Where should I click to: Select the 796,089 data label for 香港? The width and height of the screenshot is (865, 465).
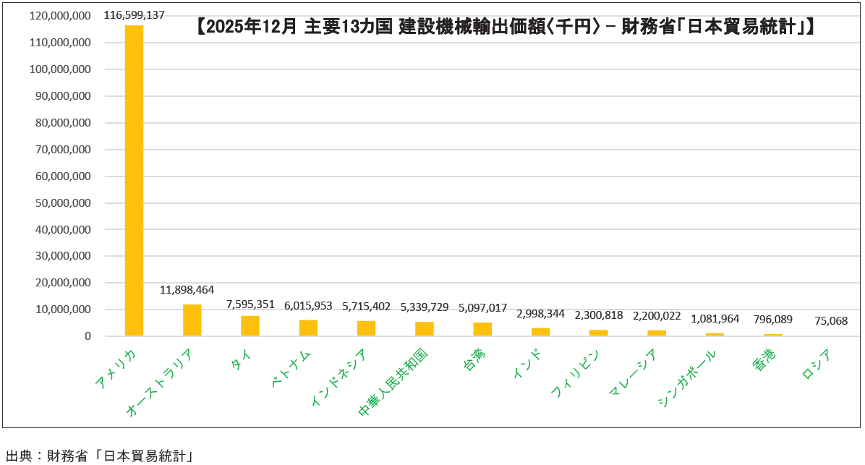(773, 317)
